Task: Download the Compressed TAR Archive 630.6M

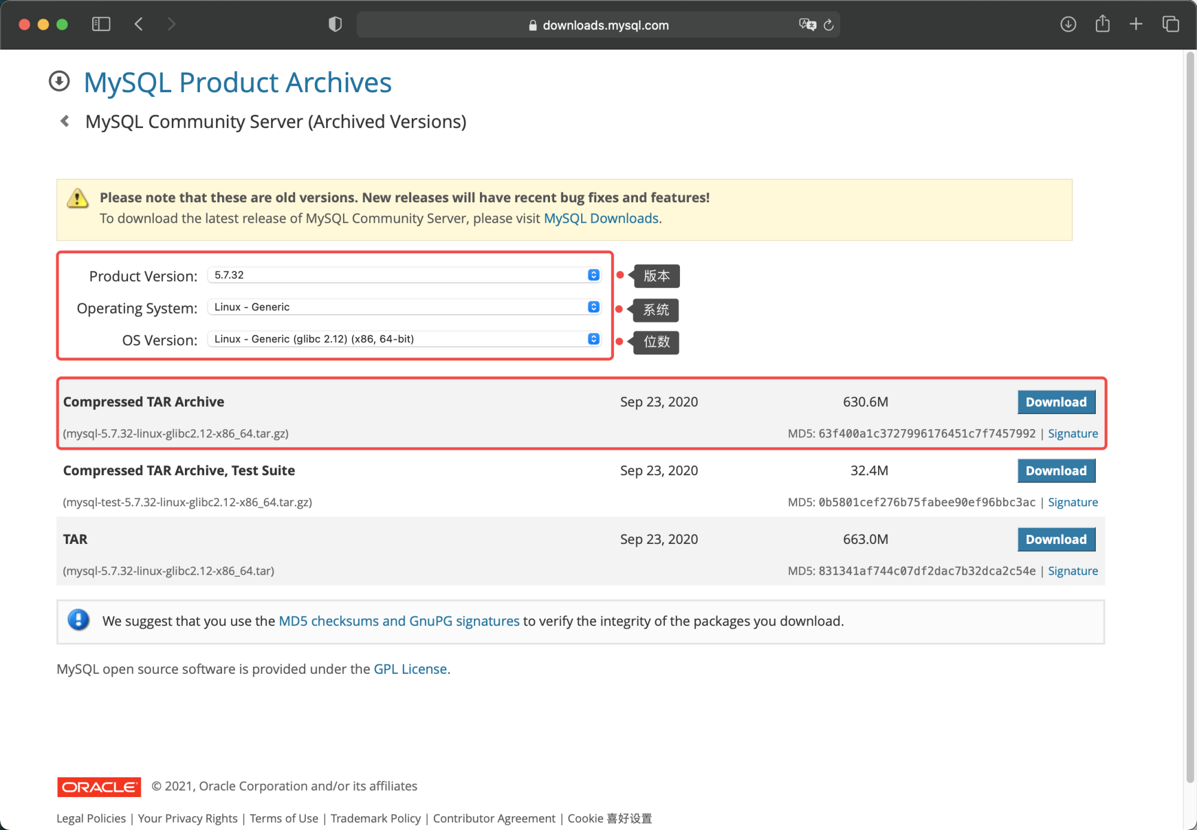Action: 1056,402
